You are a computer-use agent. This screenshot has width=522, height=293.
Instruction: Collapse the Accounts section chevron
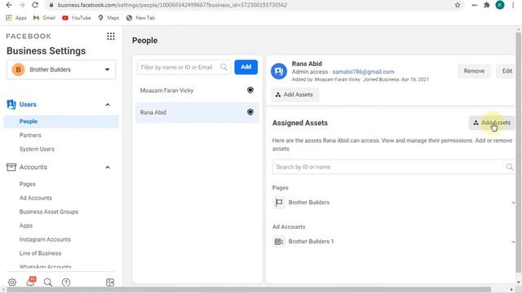[x=108, y=167]
